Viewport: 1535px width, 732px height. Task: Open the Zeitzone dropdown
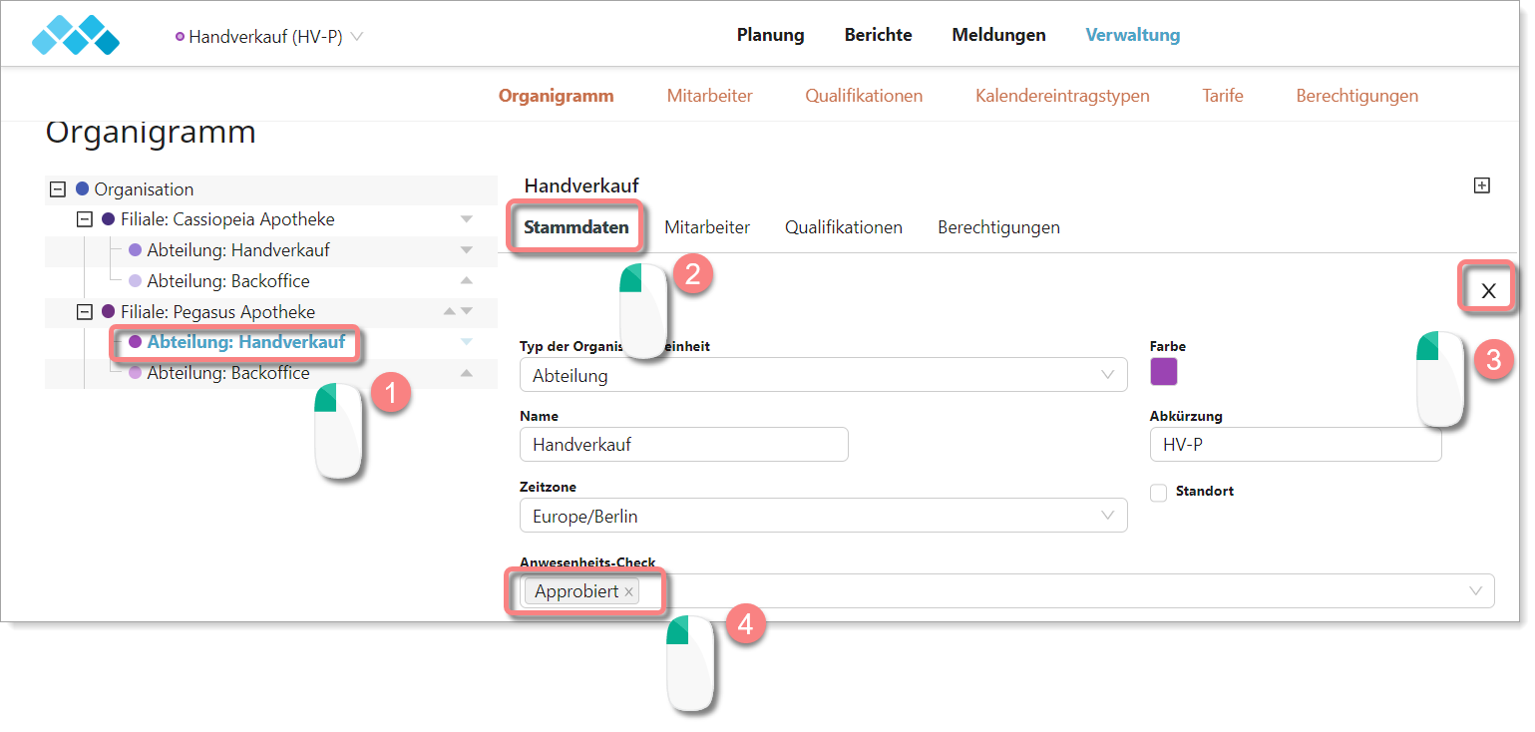823,517
